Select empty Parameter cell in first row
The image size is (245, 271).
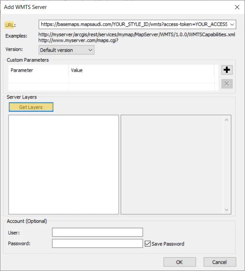[x=38, y=86]
